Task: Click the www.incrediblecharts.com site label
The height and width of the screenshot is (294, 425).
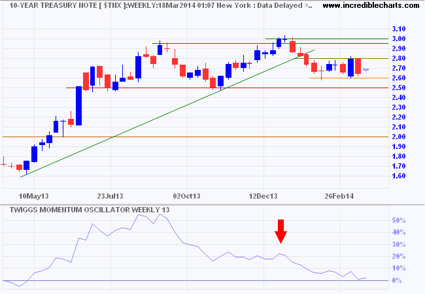Action: (x=371, y=5)
